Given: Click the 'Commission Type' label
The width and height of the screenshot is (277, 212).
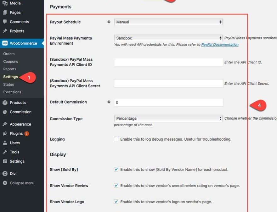Looking at the screenshot, I should click(66, 119).
